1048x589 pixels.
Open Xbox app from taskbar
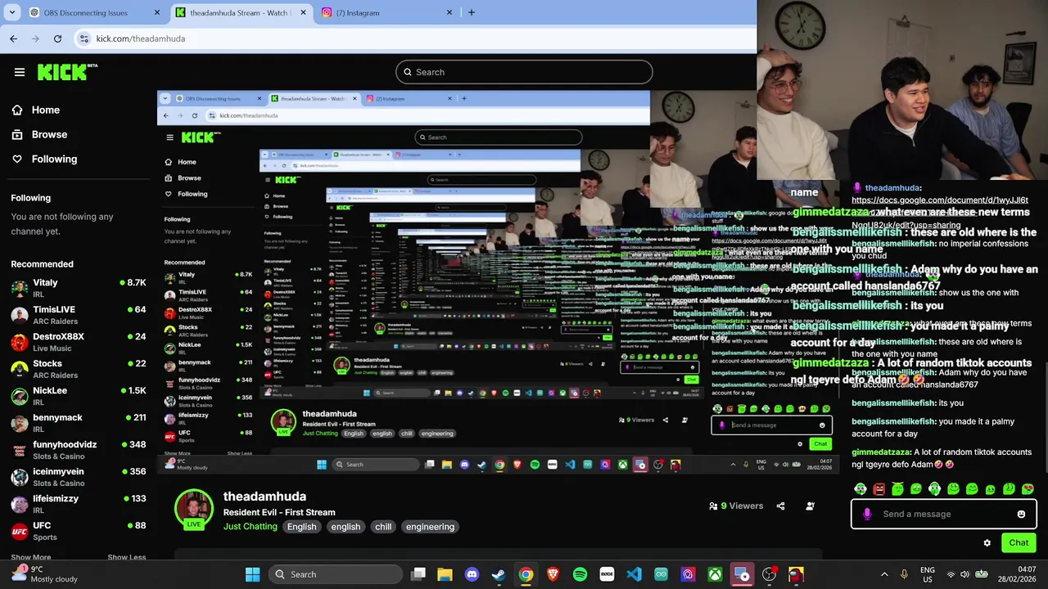click(715, 574)
